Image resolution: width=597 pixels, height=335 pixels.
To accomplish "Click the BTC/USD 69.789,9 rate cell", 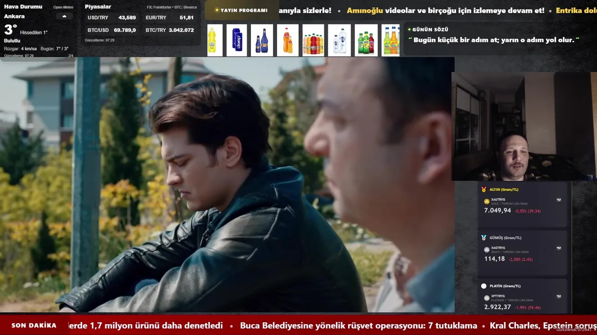I will [x=111, y=30].
